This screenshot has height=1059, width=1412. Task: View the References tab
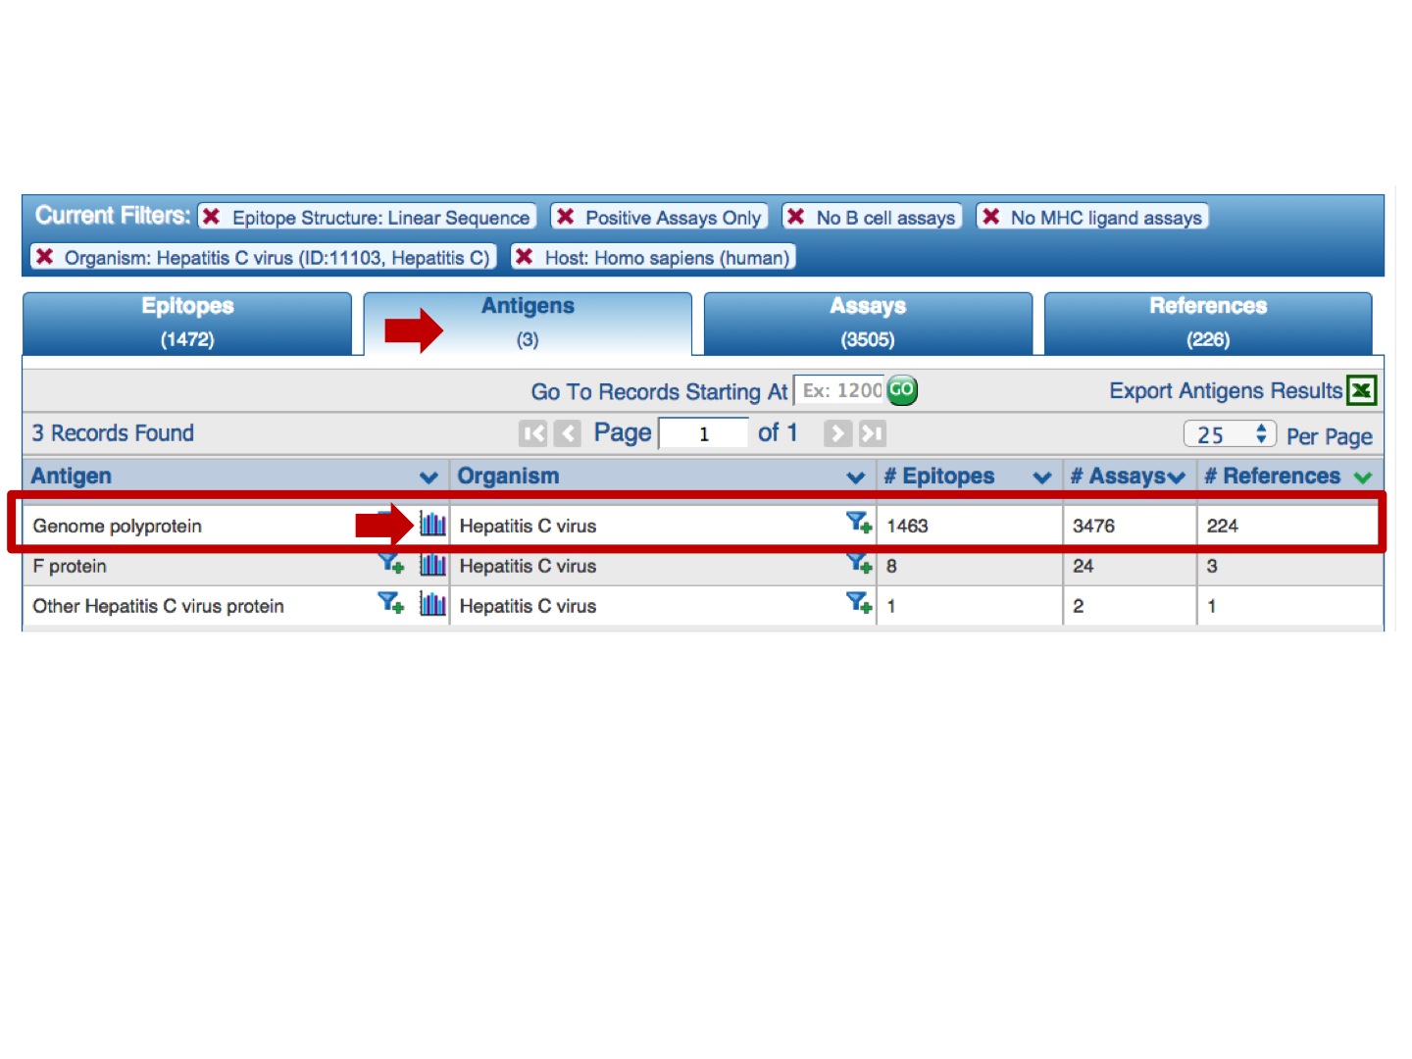(x=1207, y=323)
